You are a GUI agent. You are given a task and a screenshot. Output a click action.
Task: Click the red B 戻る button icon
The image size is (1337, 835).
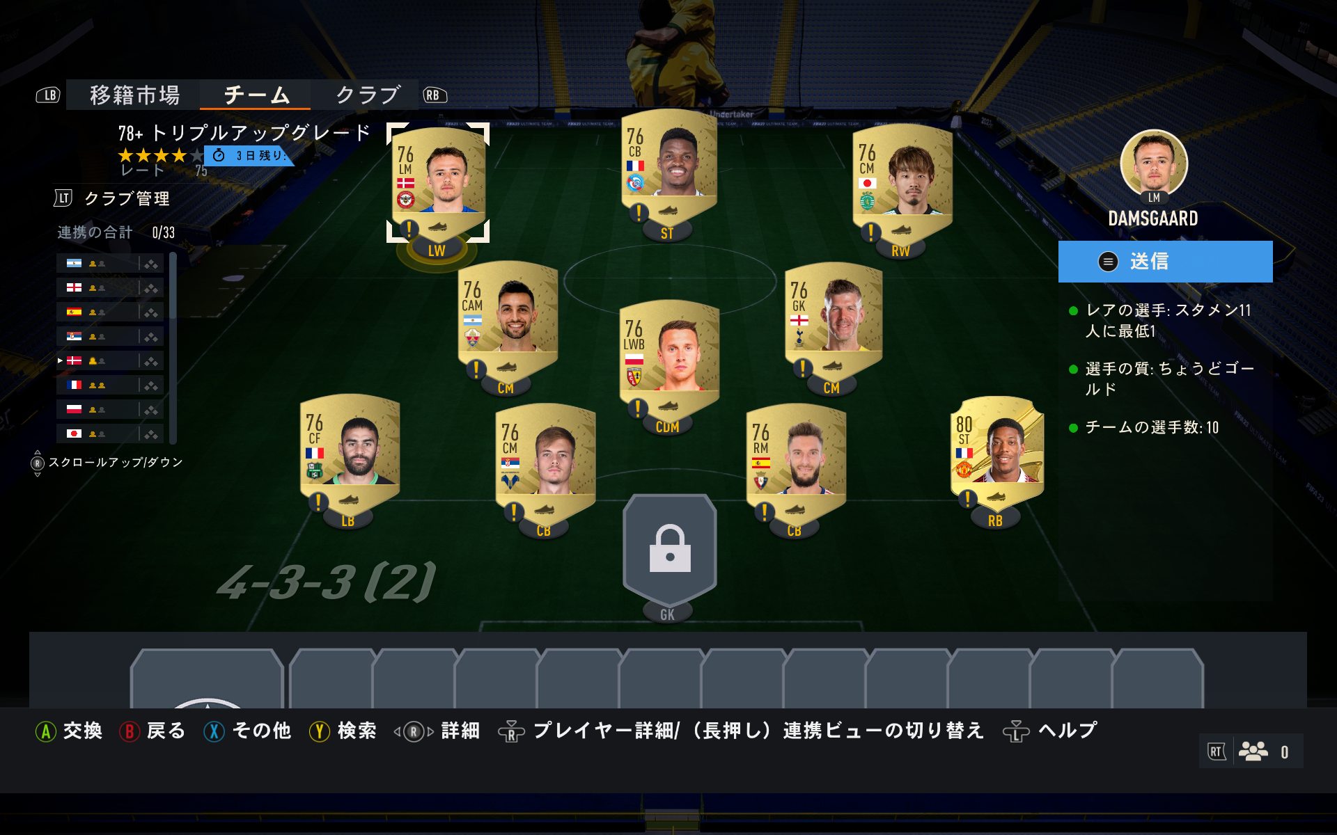click(x=130, y=731)
